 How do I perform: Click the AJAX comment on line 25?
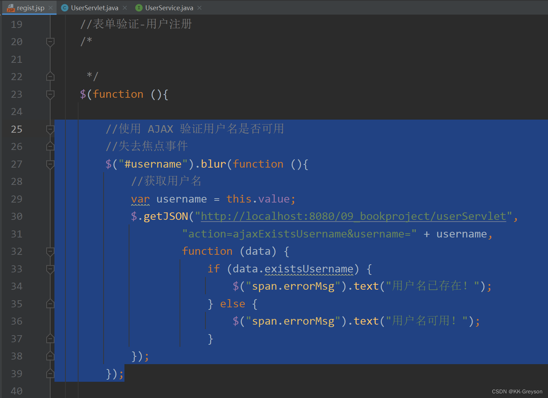pos(195,129)
